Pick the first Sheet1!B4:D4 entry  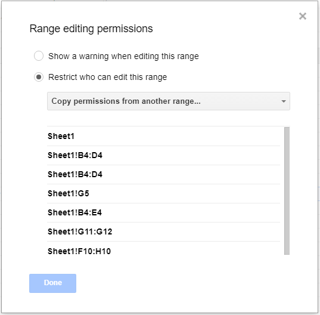[163, 156]
